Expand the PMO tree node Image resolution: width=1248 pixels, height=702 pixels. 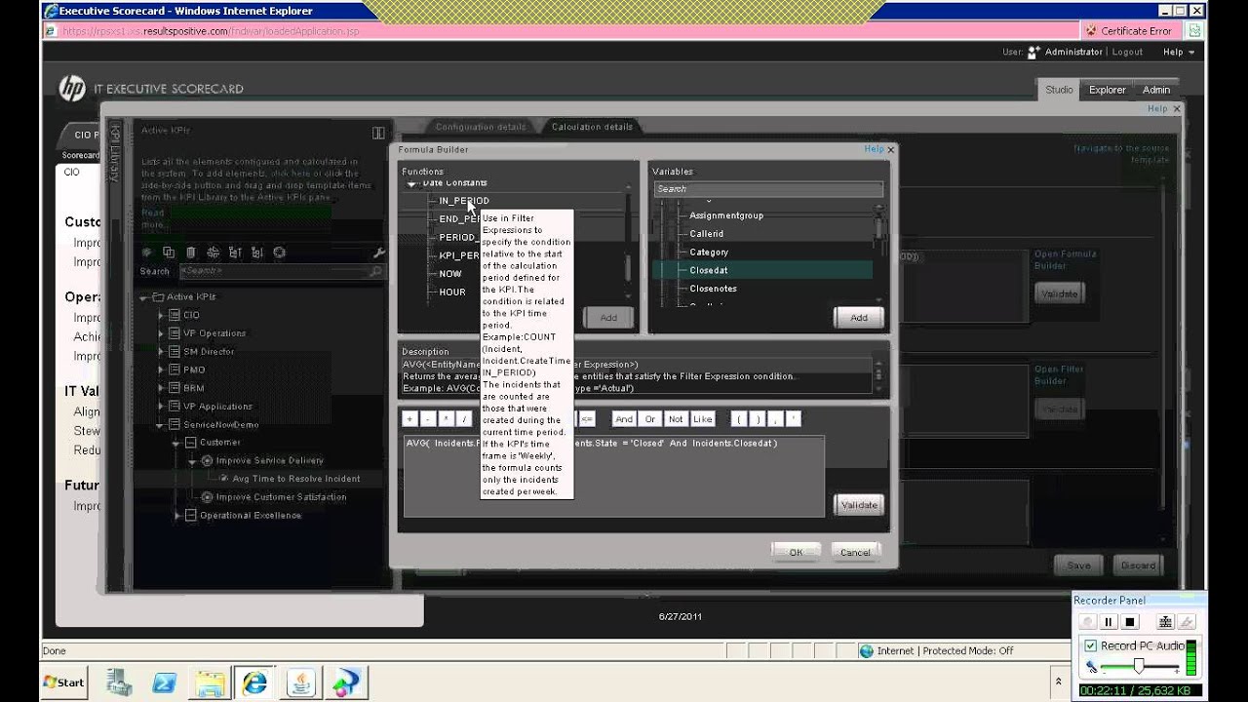[162, 370]
